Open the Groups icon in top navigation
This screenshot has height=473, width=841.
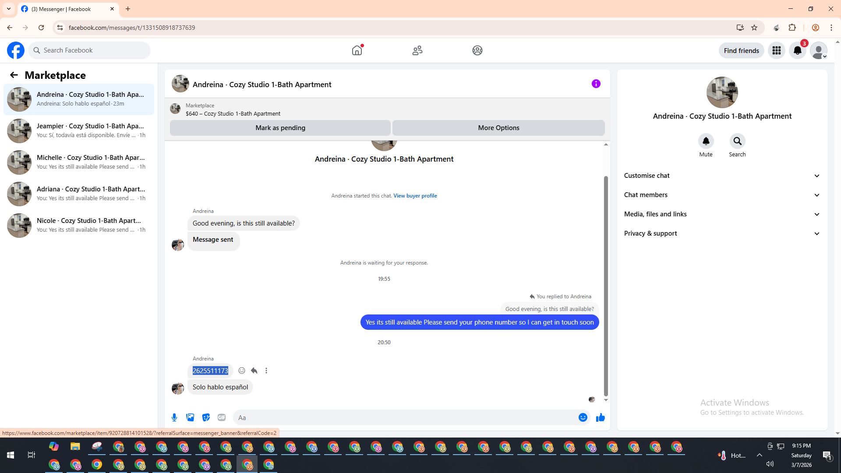click(x=477, y=50)
